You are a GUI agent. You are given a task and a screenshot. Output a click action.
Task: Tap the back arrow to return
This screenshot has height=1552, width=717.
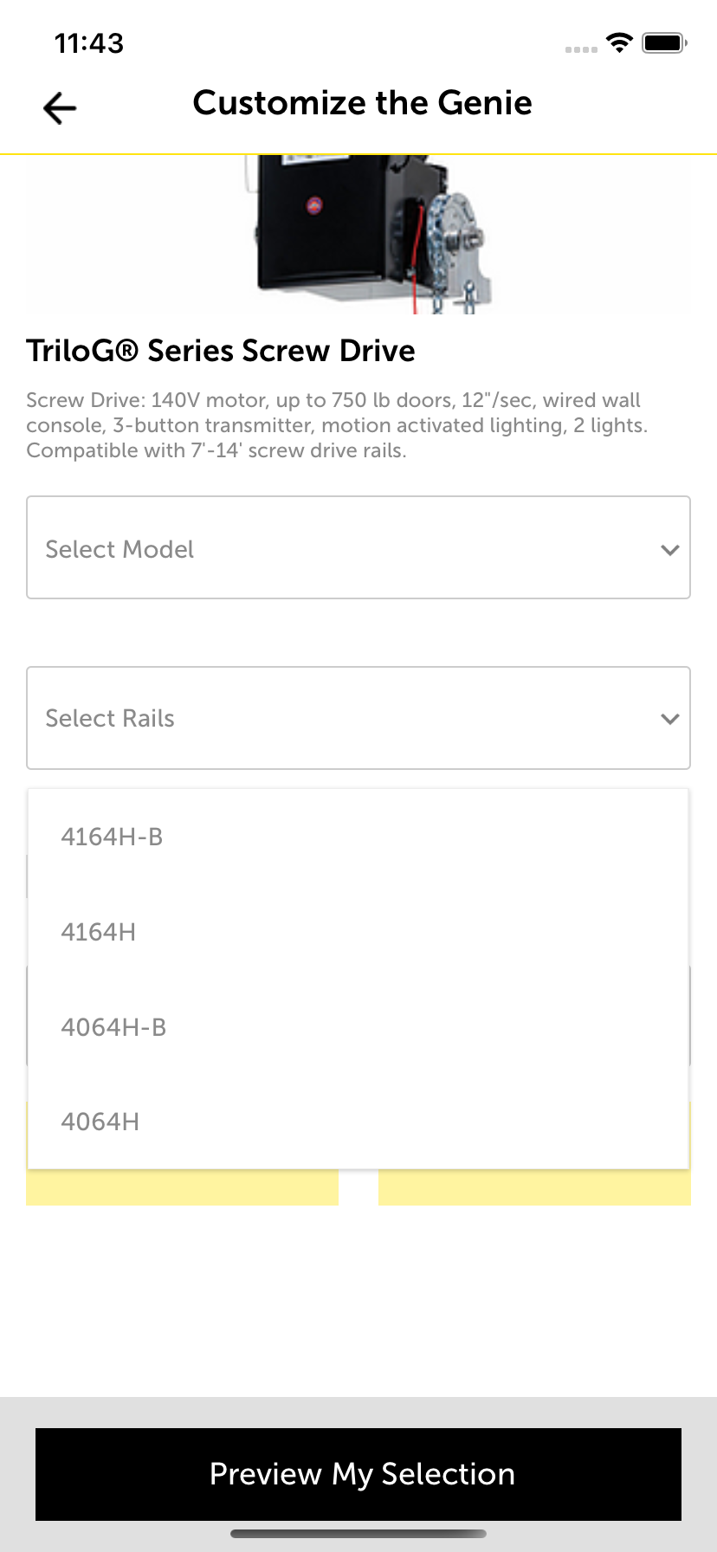(x=57, y=108)
